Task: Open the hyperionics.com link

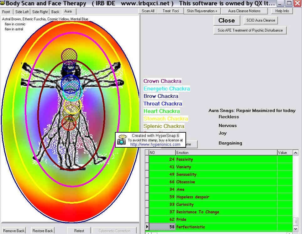Action: [155, 145]
